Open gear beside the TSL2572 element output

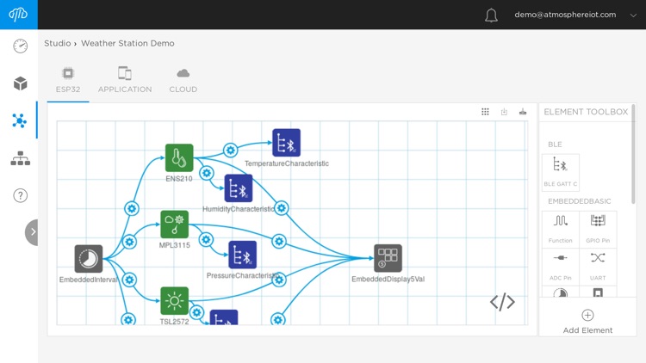pyautogui.click(x=197, y=312)
